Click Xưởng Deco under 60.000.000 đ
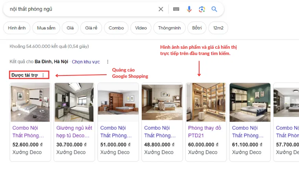Screen dimensions: 299x169 coord(203,152)
